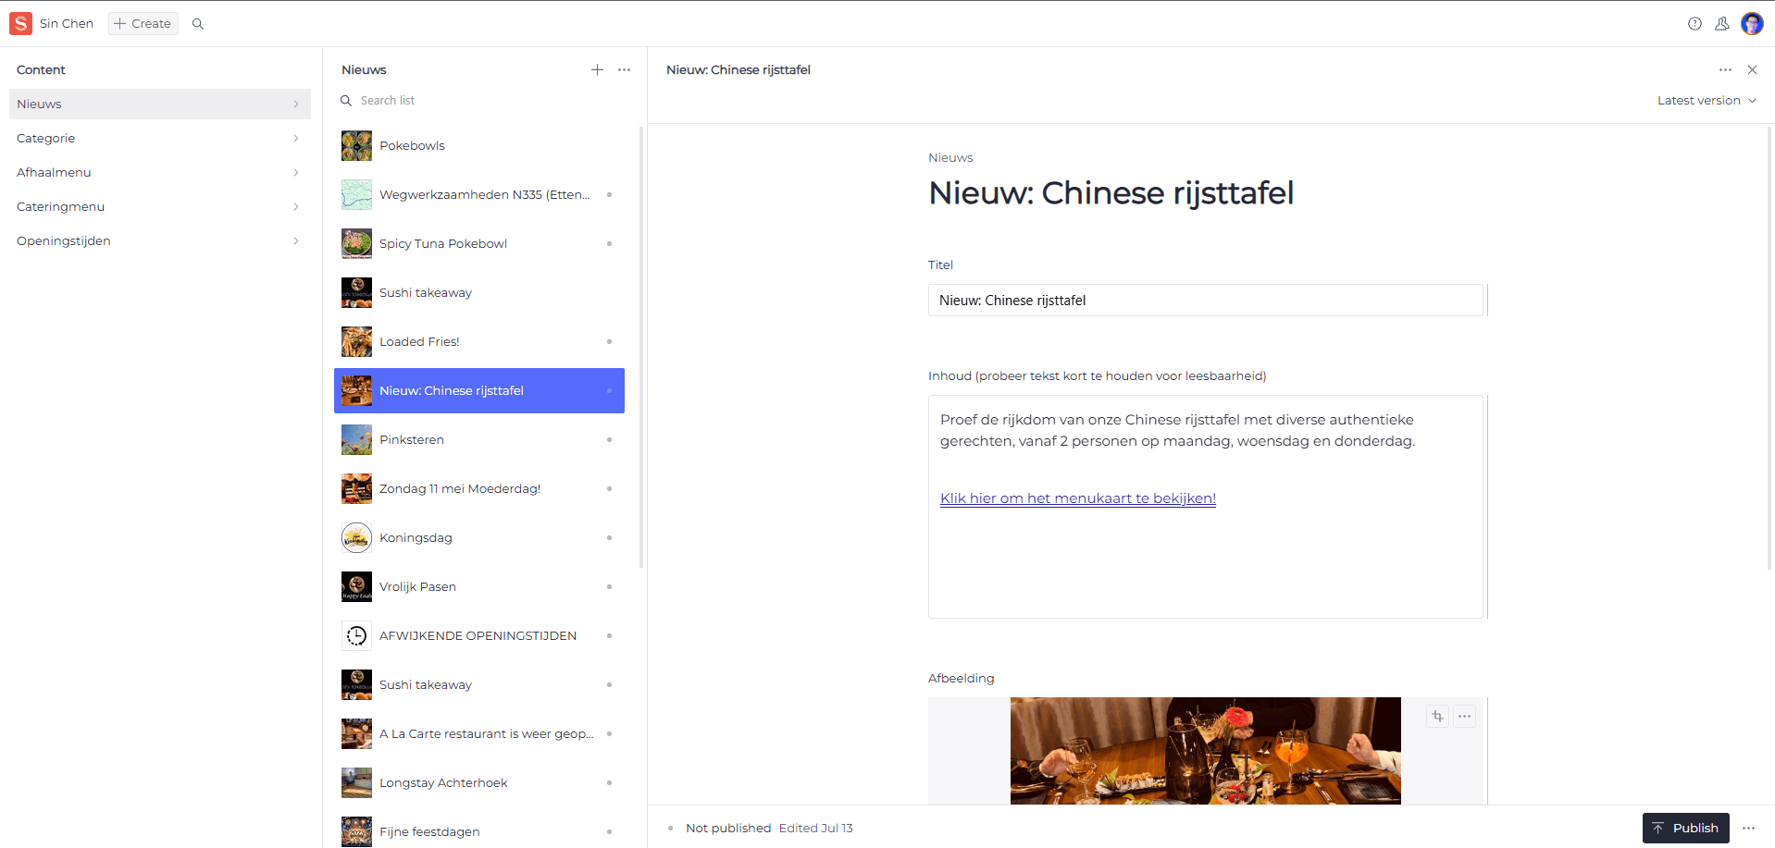
Task: Expand the Categorie content type
Action: point(159,138)
